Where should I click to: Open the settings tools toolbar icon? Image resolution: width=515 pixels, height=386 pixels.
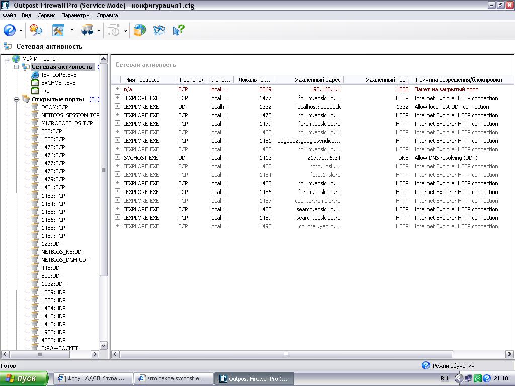click(59, 30)
